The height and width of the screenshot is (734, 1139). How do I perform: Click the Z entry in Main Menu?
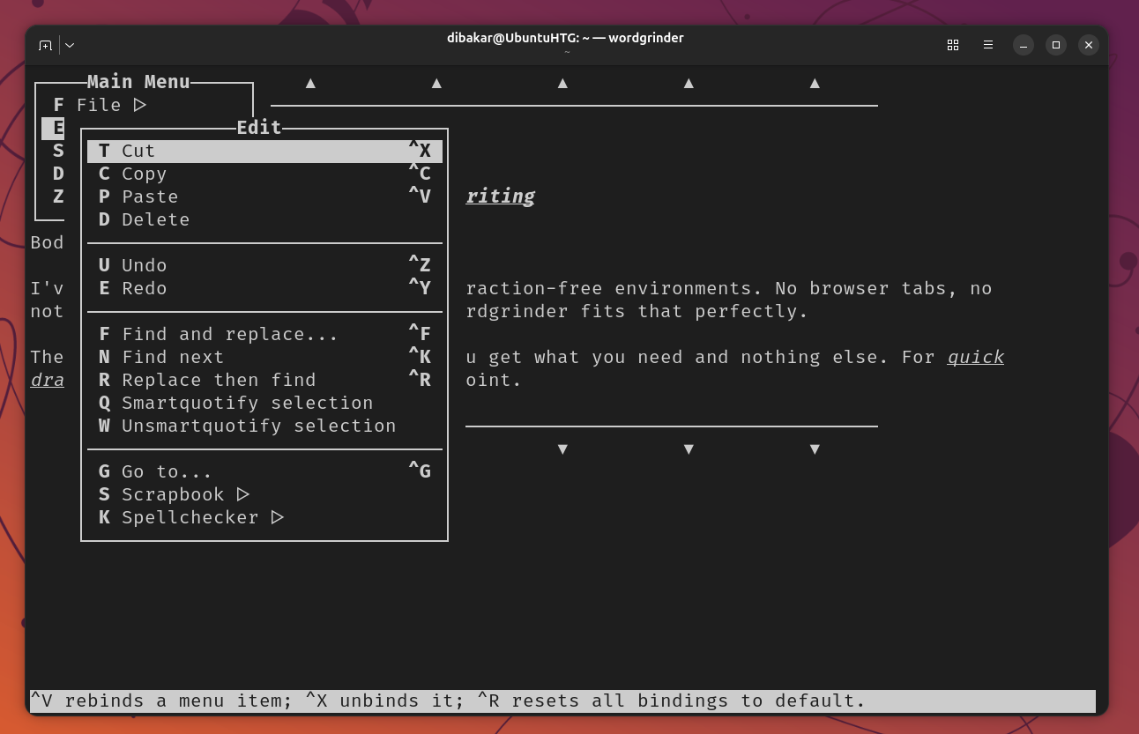pos(58,196)
